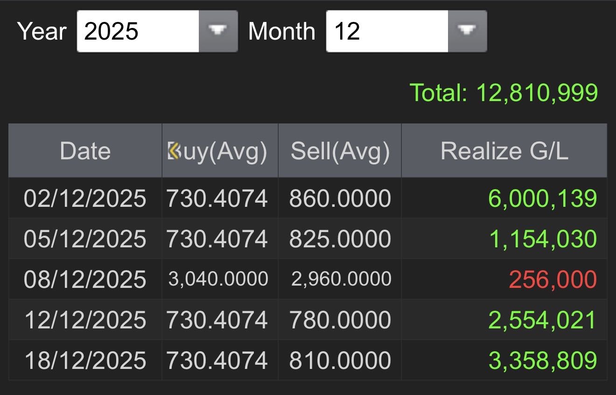
Task: Select the 12/12/2025 date row
Action: 85,320
